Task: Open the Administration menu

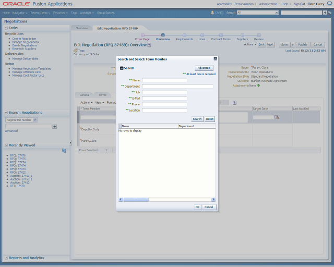Action: (269, 4)
